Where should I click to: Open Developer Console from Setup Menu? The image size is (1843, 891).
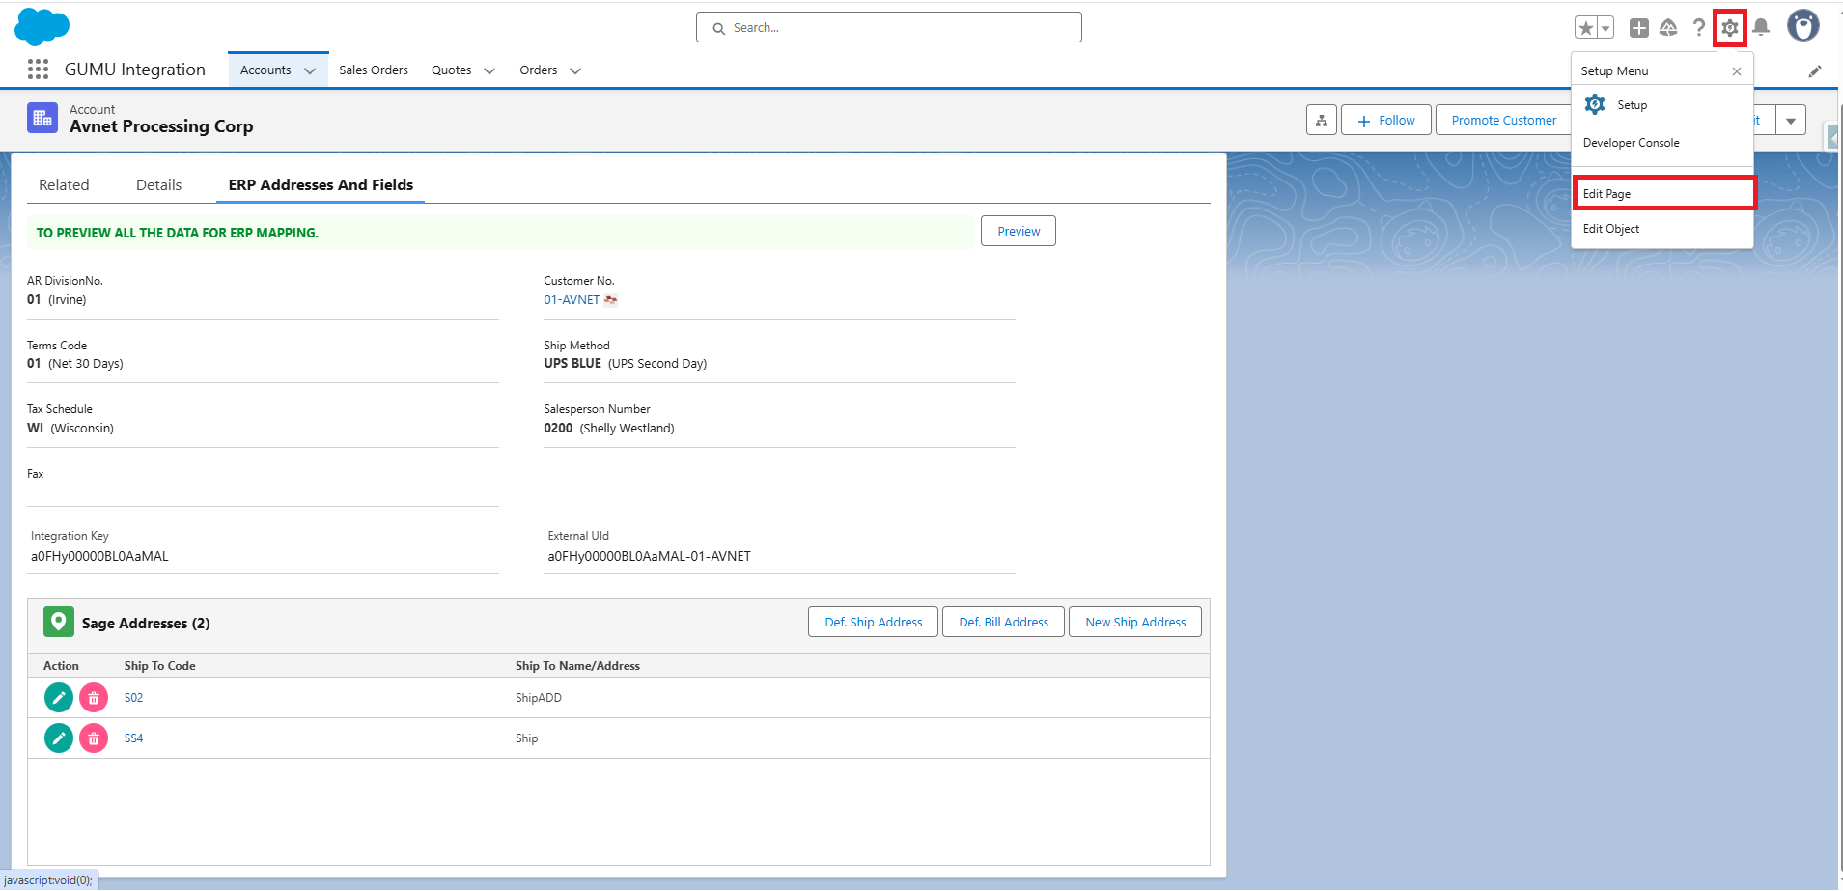pyautogui.click(x=1631, y=143)
